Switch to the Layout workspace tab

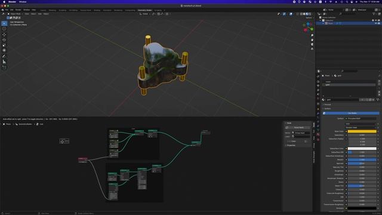point(43,10)
